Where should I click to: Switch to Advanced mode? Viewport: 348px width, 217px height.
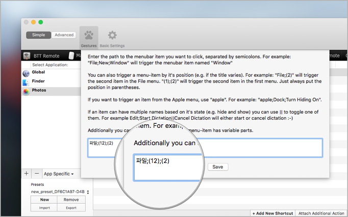[64, 35]
